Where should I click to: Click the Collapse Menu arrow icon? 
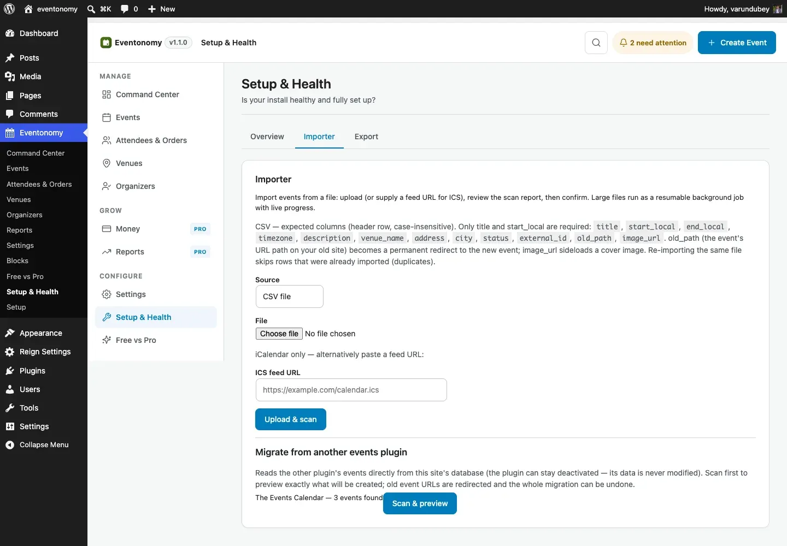(x=10, y=445)
